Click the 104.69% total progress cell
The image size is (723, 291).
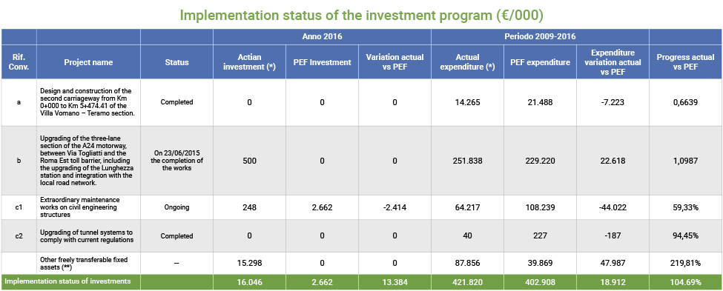click(686, 282)
